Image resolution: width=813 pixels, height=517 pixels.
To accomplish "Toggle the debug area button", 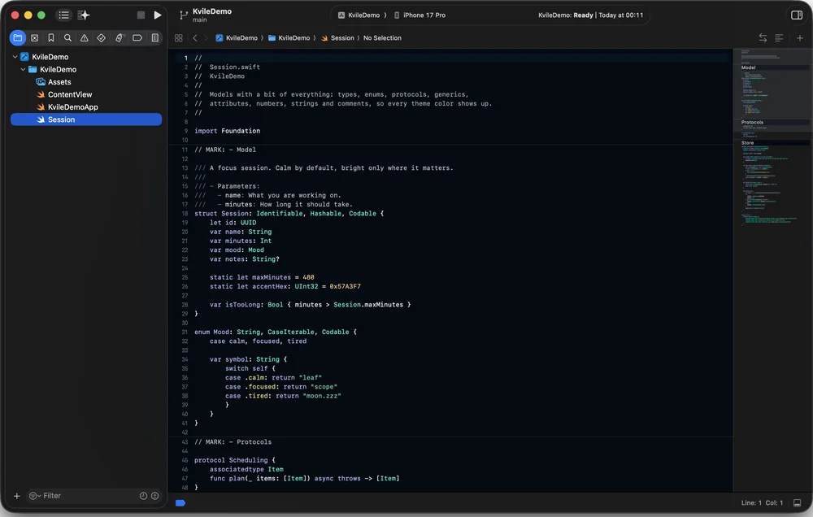I will click(x=797, y=502).
